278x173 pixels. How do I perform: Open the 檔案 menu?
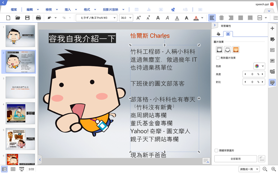click(x=14, y=9)
